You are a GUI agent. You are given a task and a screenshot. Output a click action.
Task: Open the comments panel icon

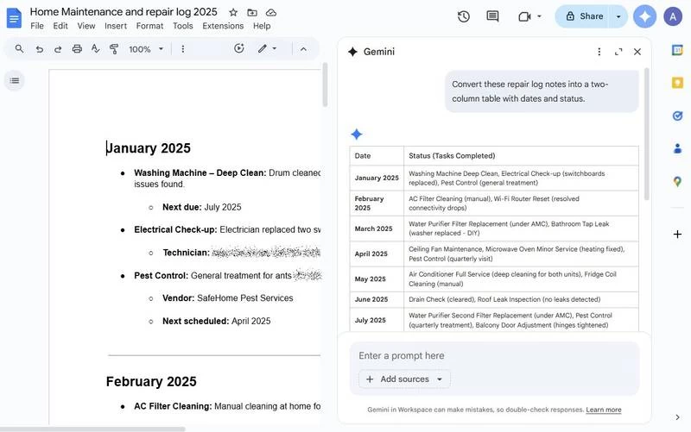pos(492,16)
